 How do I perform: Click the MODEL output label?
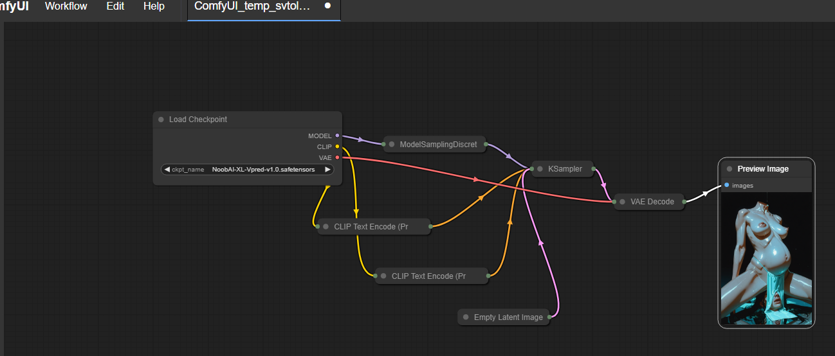coord(320,136)
